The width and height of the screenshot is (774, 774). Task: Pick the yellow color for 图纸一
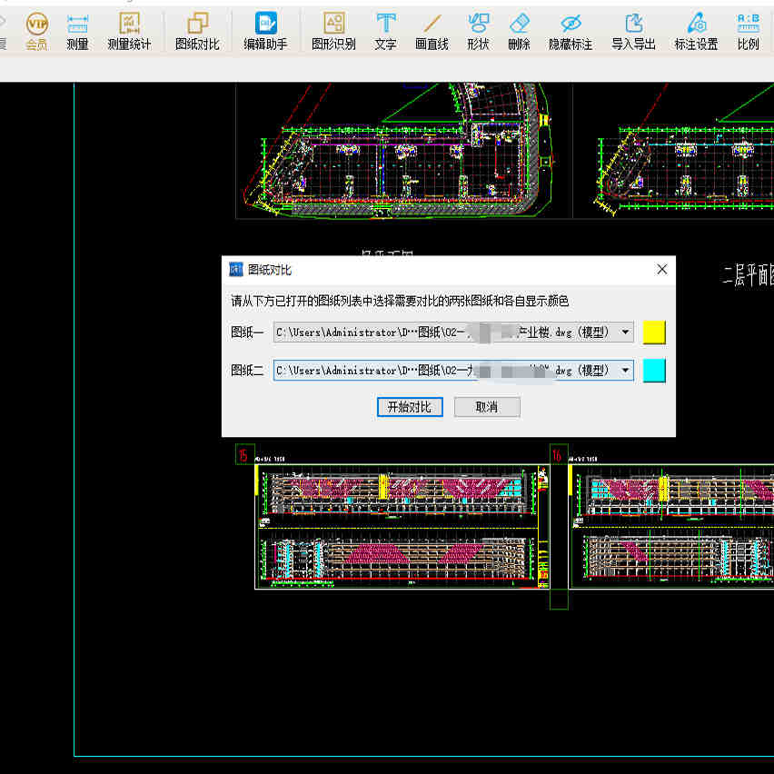point(654,332)
